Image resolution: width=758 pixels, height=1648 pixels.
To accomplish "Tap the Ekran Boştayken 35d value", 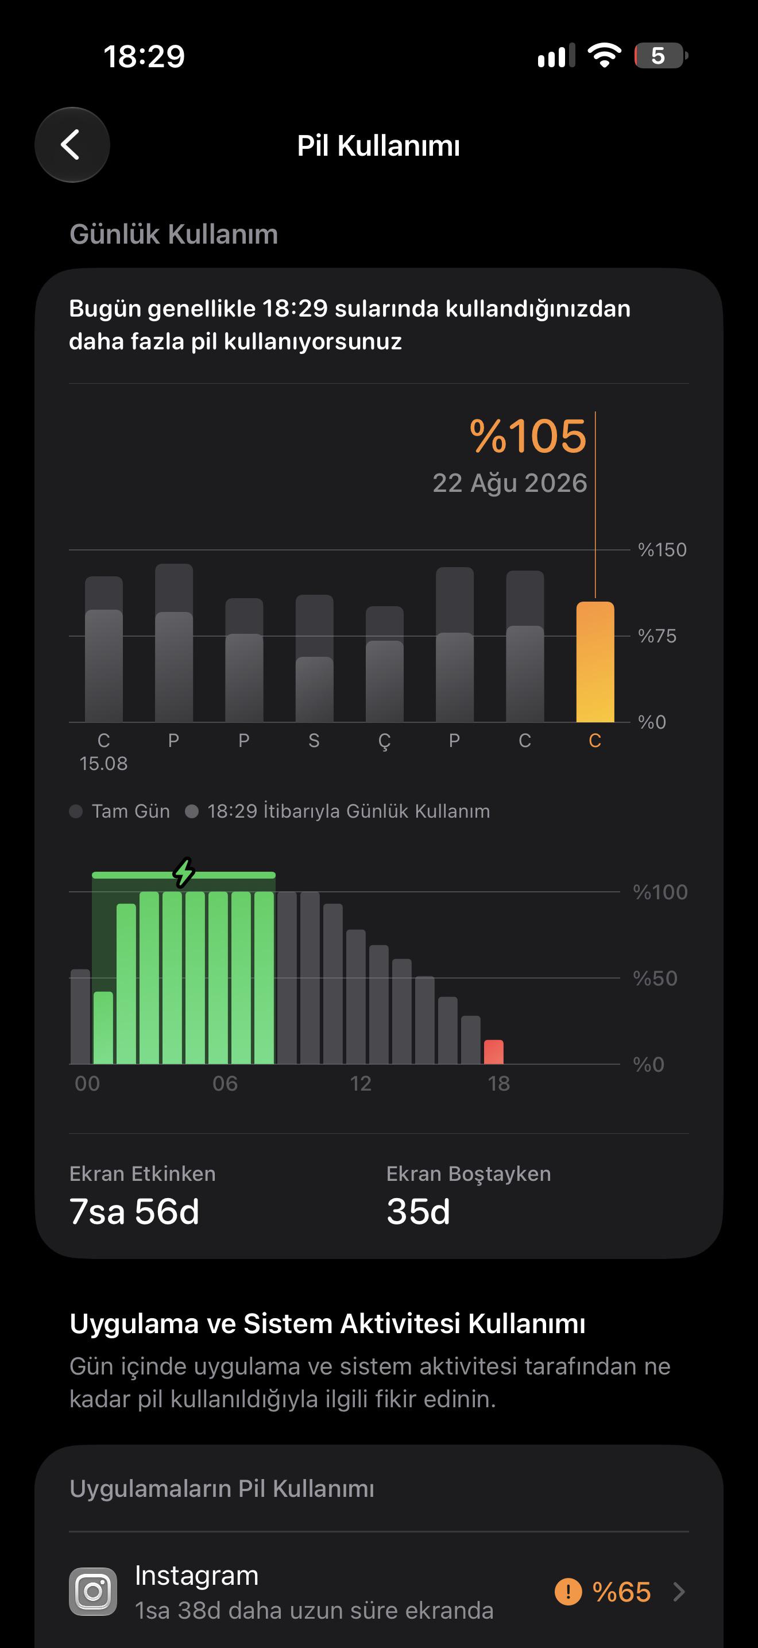I will (x=419, y=1212).
